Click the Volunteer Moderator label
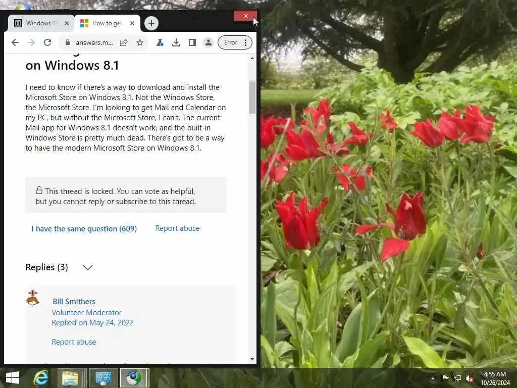The image size is (517, 388). (x=87, y=312)
